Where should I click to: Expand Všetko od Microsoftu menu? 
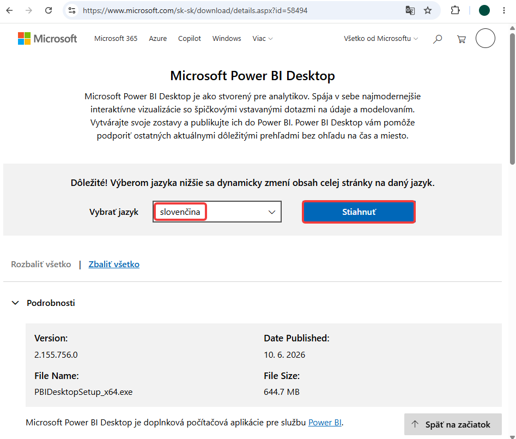(x=381, y=39)
